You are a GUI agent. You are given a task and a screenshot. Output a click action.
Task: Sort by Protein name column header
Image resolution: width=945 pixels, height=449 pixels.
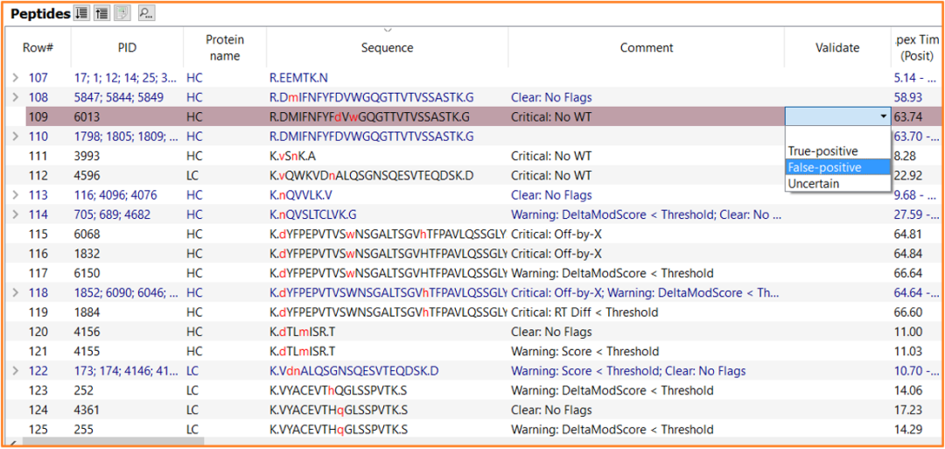pyautogui.click(x=225, y=47)
